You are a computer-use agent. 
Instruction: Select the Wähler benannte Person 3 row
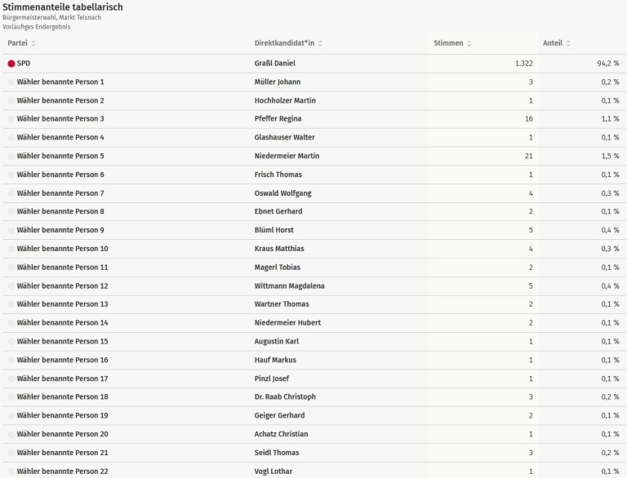pyautogui.click(x=60, y=119)
